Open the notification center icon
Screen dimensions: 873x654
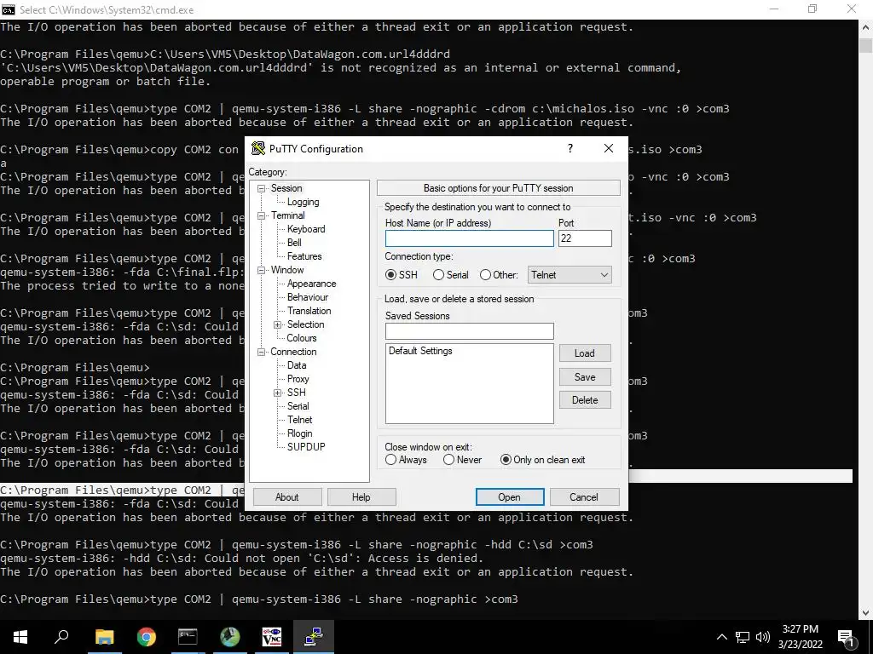pos(846,638)
